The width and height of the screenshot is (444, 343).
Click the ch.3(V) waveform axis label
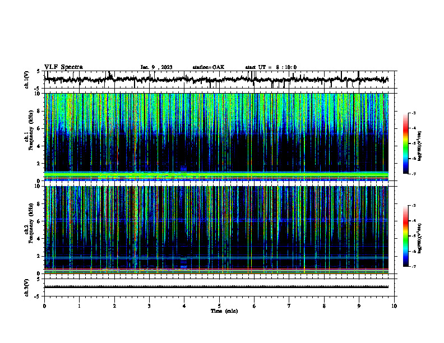(x=27, y=288)
